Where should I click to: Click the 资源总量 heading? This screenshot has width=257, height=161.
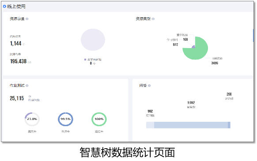[17, 19]
